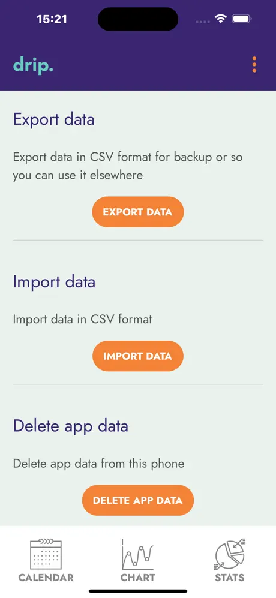Click the IMPORT DATA button

coord(138,356)
